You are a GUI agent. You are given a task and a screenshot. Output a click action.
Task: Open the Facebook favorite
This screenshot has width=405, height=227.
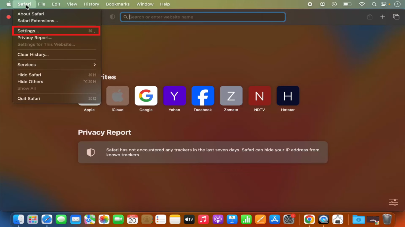[x=202, y=99]
